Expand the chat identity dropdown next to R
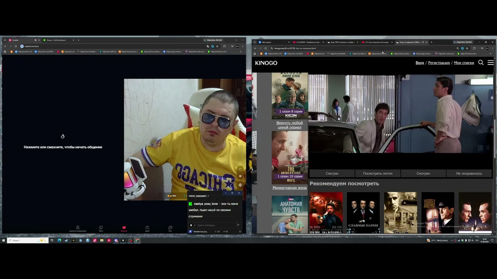Image resolution: width=497 pixels, height=279 pixels. pos(194,225)
